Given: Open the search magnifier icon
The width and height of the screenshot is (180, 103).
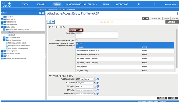Looking at the screenshot, I should coord(139,4).
